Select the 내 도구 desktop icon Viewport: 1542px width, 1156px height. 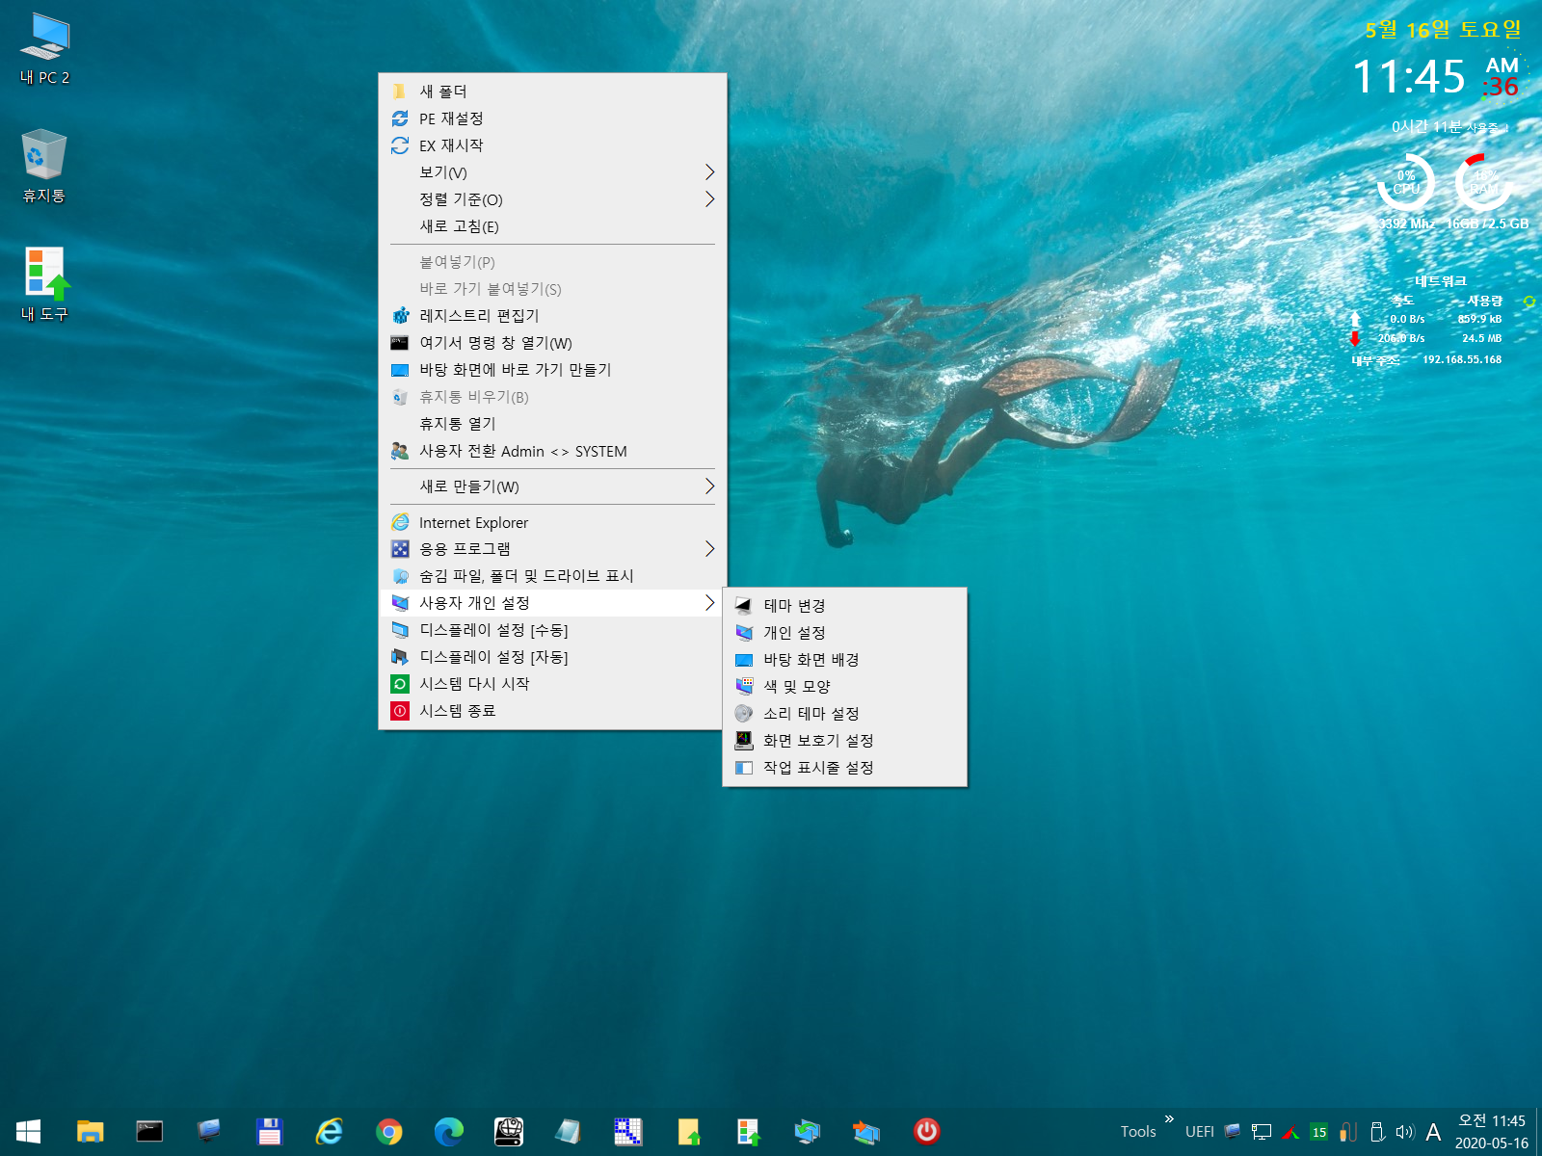tap(44, 285)
